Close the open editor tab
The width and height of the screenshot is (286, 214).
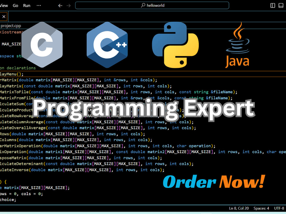[4, 17]
